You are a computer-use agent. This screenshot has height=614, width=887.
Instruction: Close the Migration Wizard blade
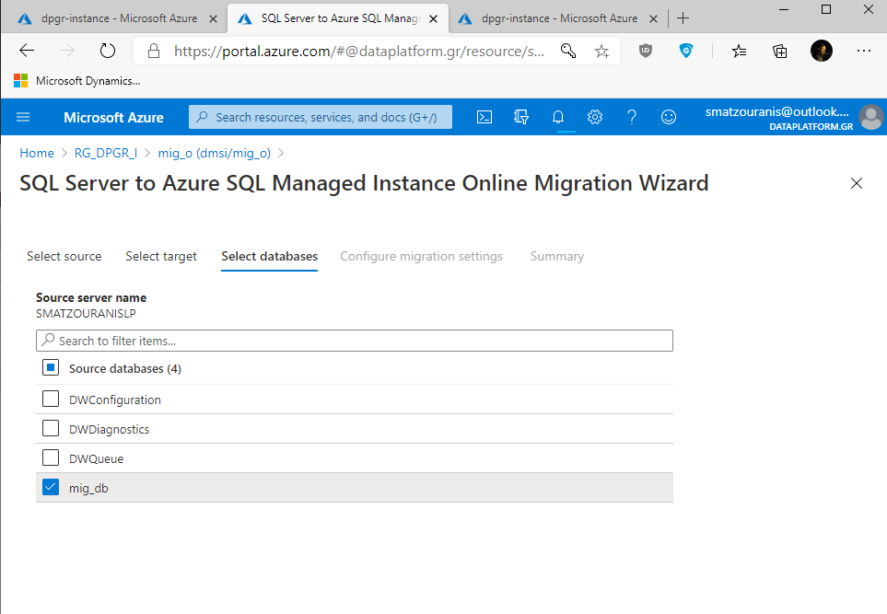pyautogui.click(x=857, y=183)
